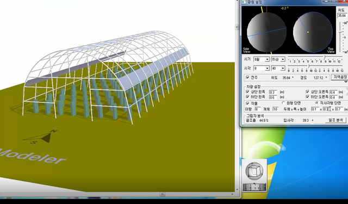The image size is (348, 204).
Task: Click the 상단 왼쪽 value field
Action: 273,92
